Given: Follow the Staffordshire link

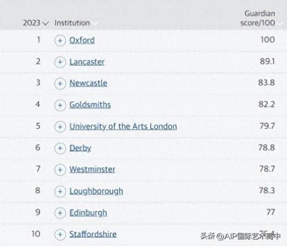Looking at the screenshot, I should [93, 234].
